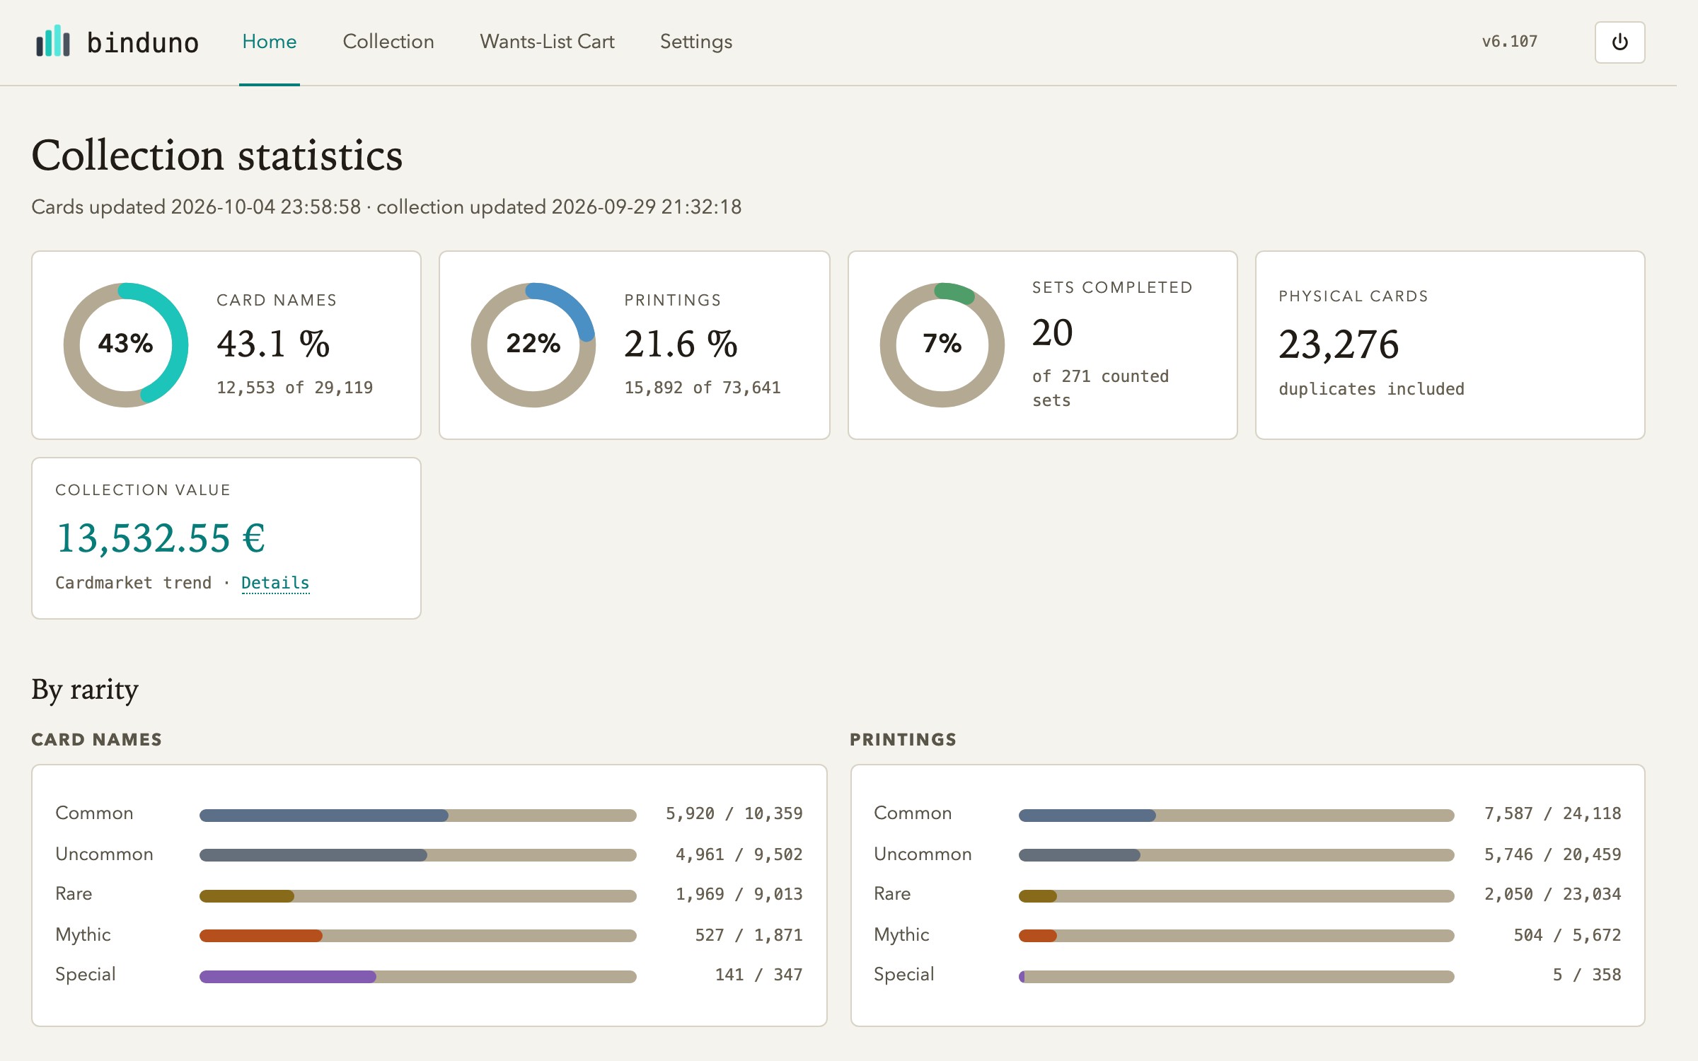Screen dimensions: 1698x1061
Task: Click the '504 / 5,672' value
Action: click(1568, 935)
